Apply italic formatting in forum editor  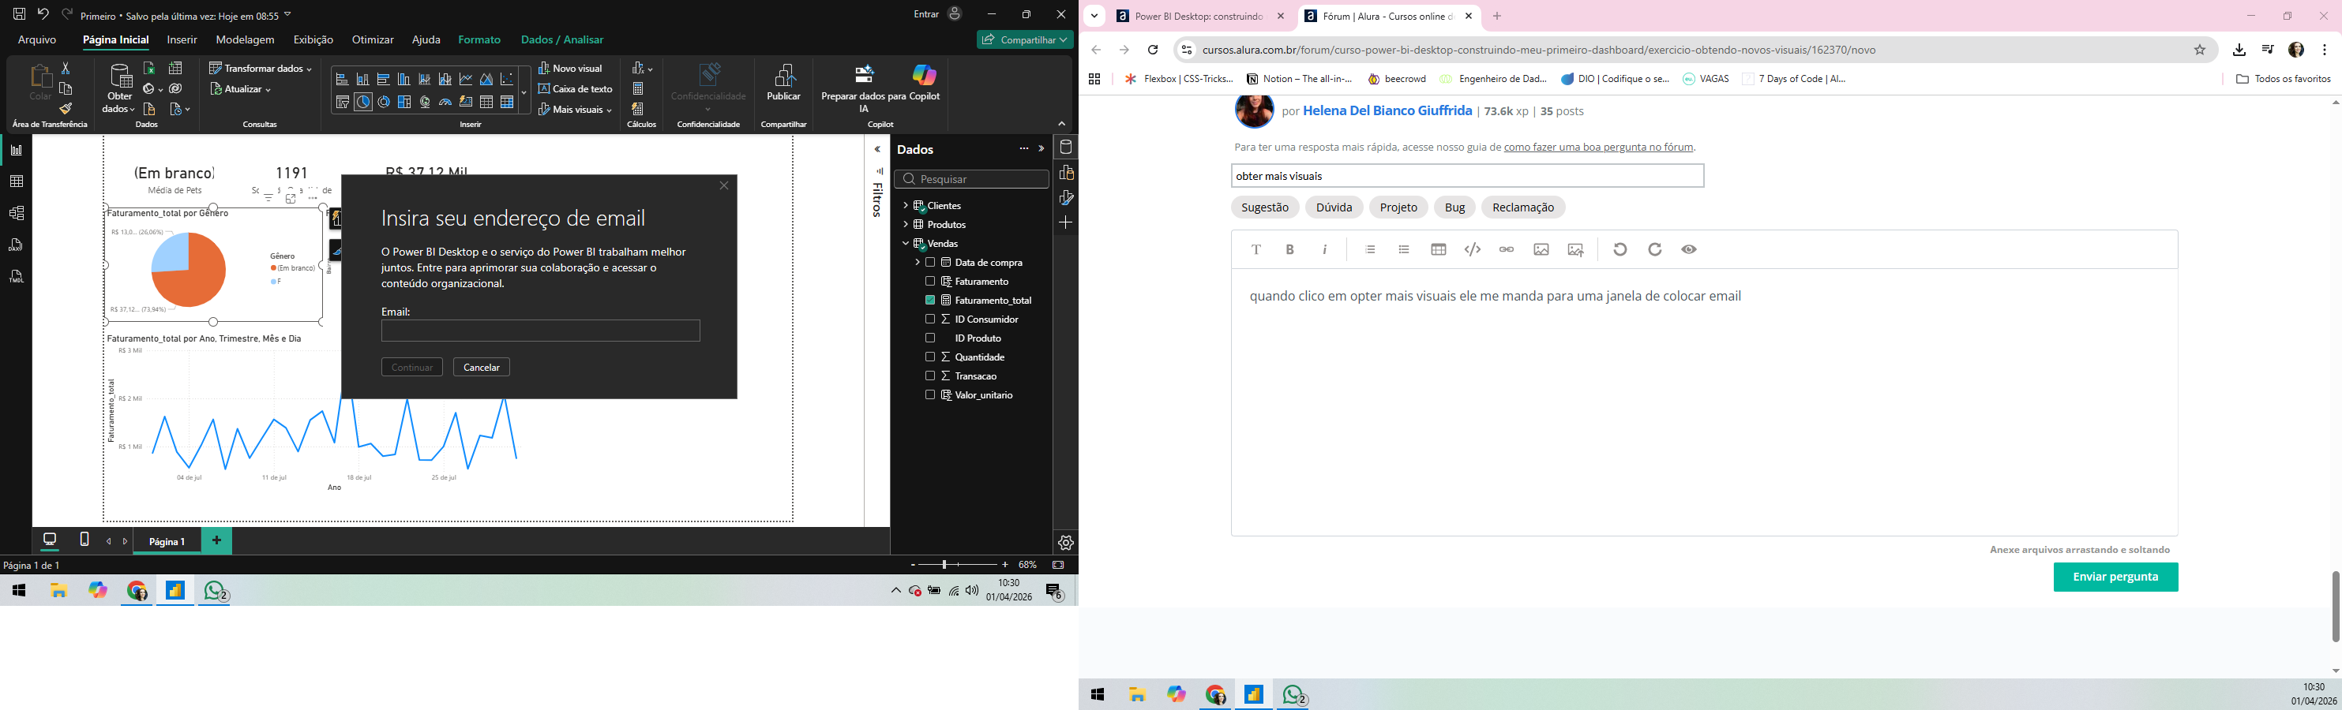[1325, 249]
